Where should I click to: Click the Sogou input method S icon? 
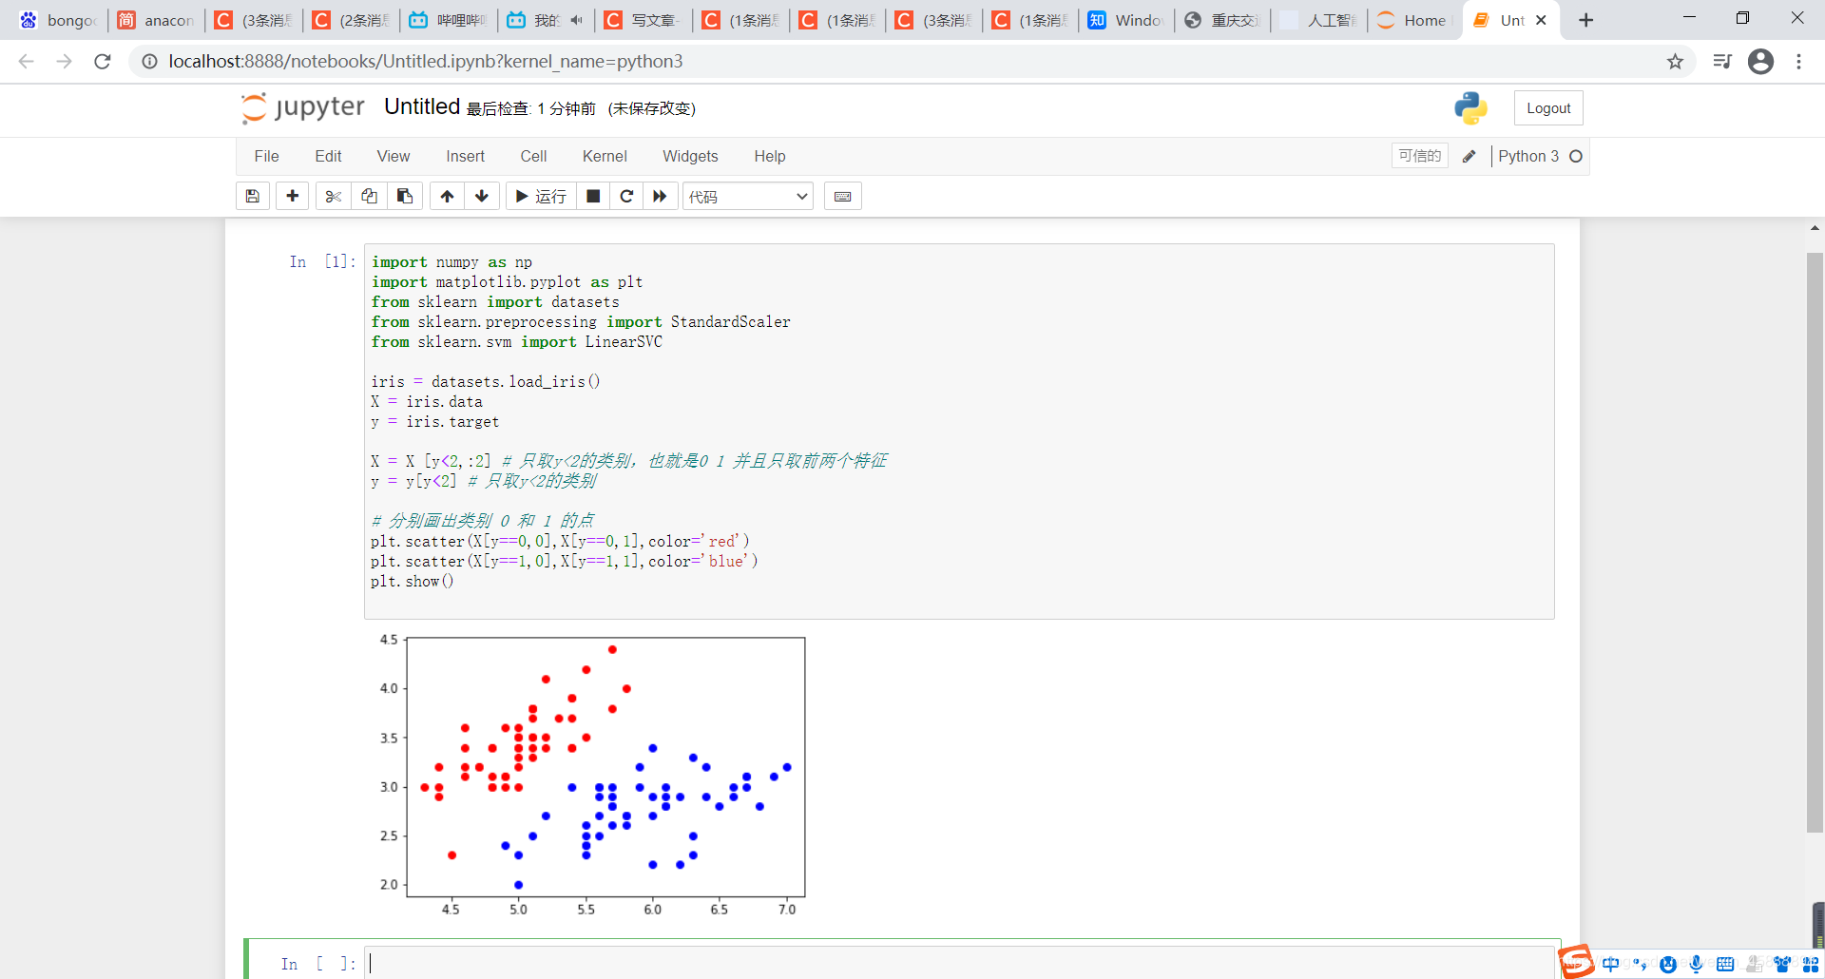pos(1576,962)
